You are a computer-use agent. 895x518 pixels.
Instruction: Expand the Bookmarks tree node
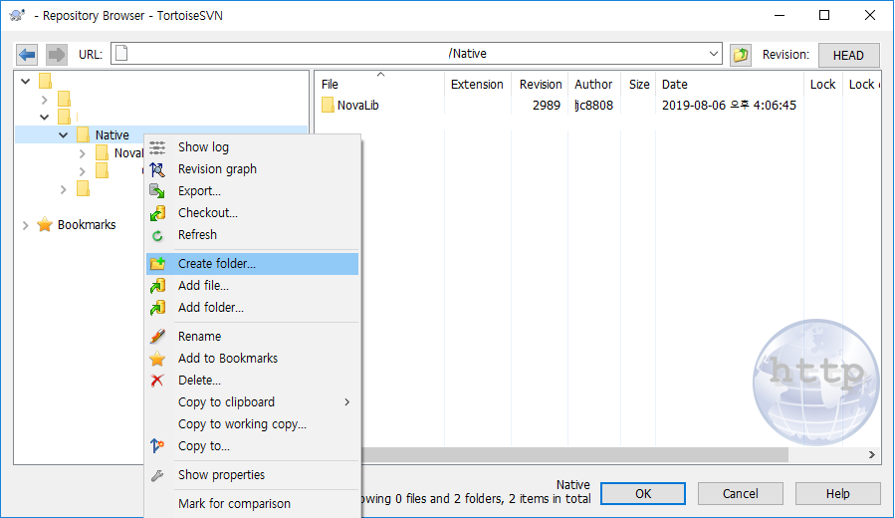point(25,225)
